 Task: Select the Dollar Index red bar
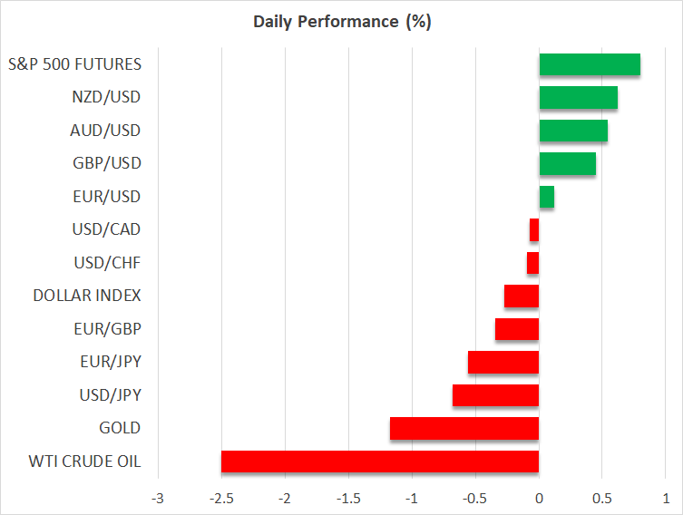pyautogui.click(x=522, y=296)
